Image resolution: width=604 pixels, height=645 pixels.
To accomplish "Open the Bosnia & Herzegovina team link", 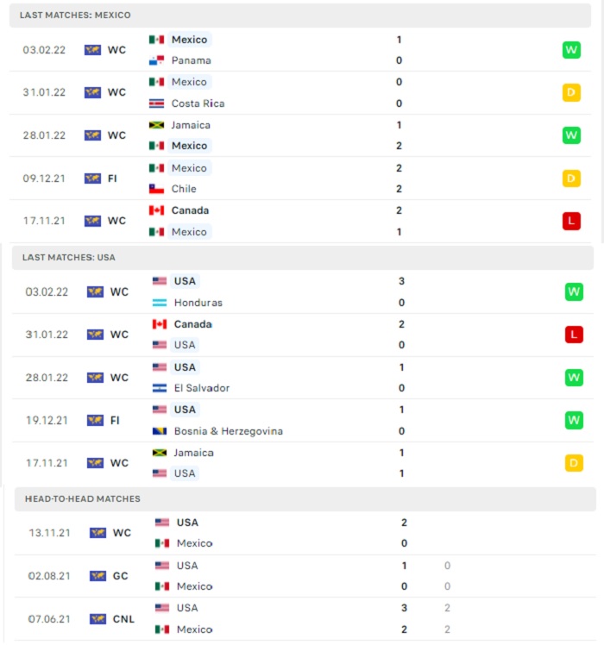I will coord(229,431).
